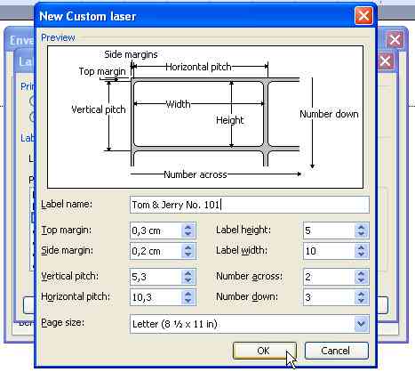Increase Vertical pitch with up arrow
Image resolution: width=415 pixels, height=372 pixels.
[188, 273]
